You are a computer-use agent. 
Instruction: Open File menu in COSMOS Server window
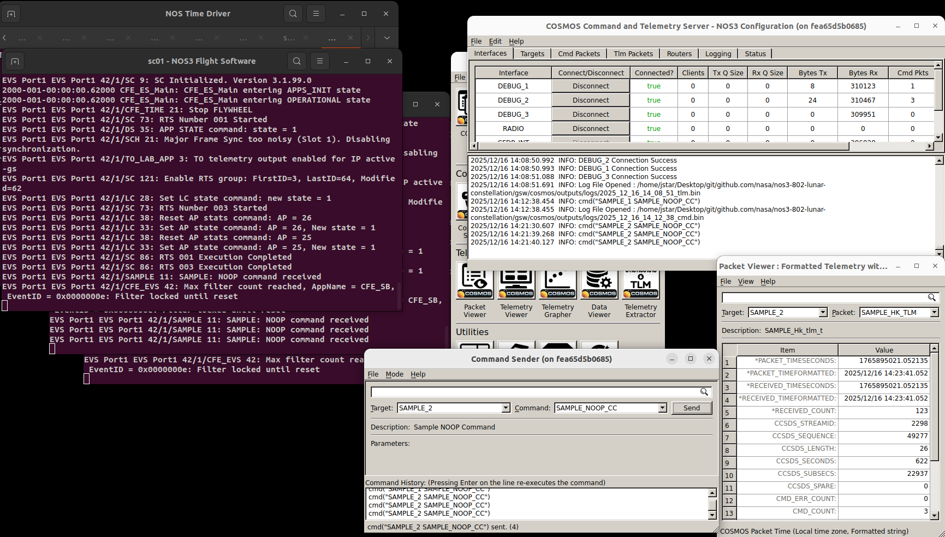pos(476,41)
